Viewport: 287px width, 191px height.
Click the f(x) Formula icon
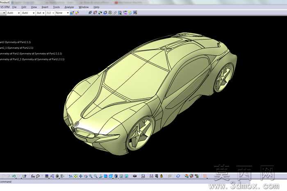point(33,176)
